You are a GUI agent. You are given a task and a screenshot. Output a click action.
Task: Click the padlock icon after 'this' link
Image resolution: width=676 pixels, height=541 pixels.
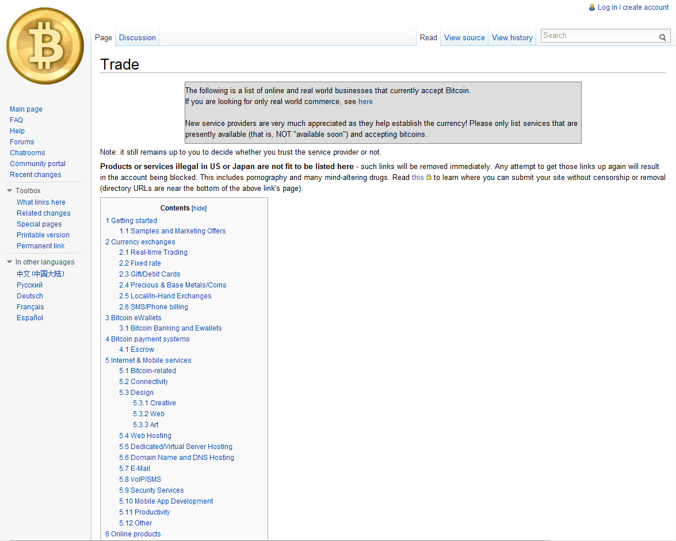click(429, 178)
